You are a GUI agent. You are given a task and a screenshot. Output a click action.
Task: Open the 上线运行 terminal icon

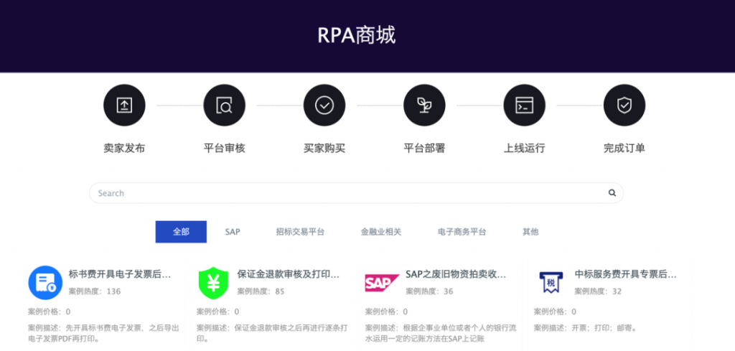coord(524,105)
